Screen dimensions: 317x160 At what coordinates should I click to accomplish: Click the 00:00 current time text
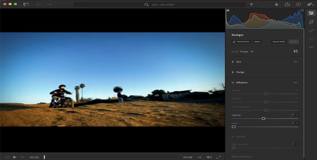pyautogui.click(x=34, y=157)
